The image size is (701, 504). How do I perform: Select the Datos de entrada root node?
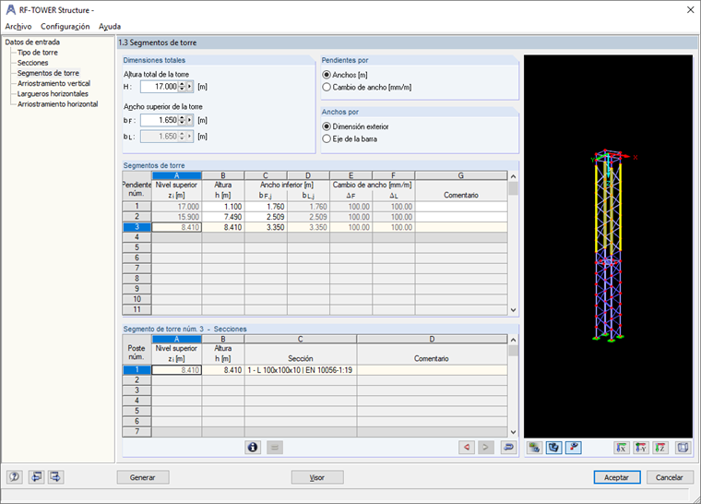pyautogui.click(x=32, y=42)
